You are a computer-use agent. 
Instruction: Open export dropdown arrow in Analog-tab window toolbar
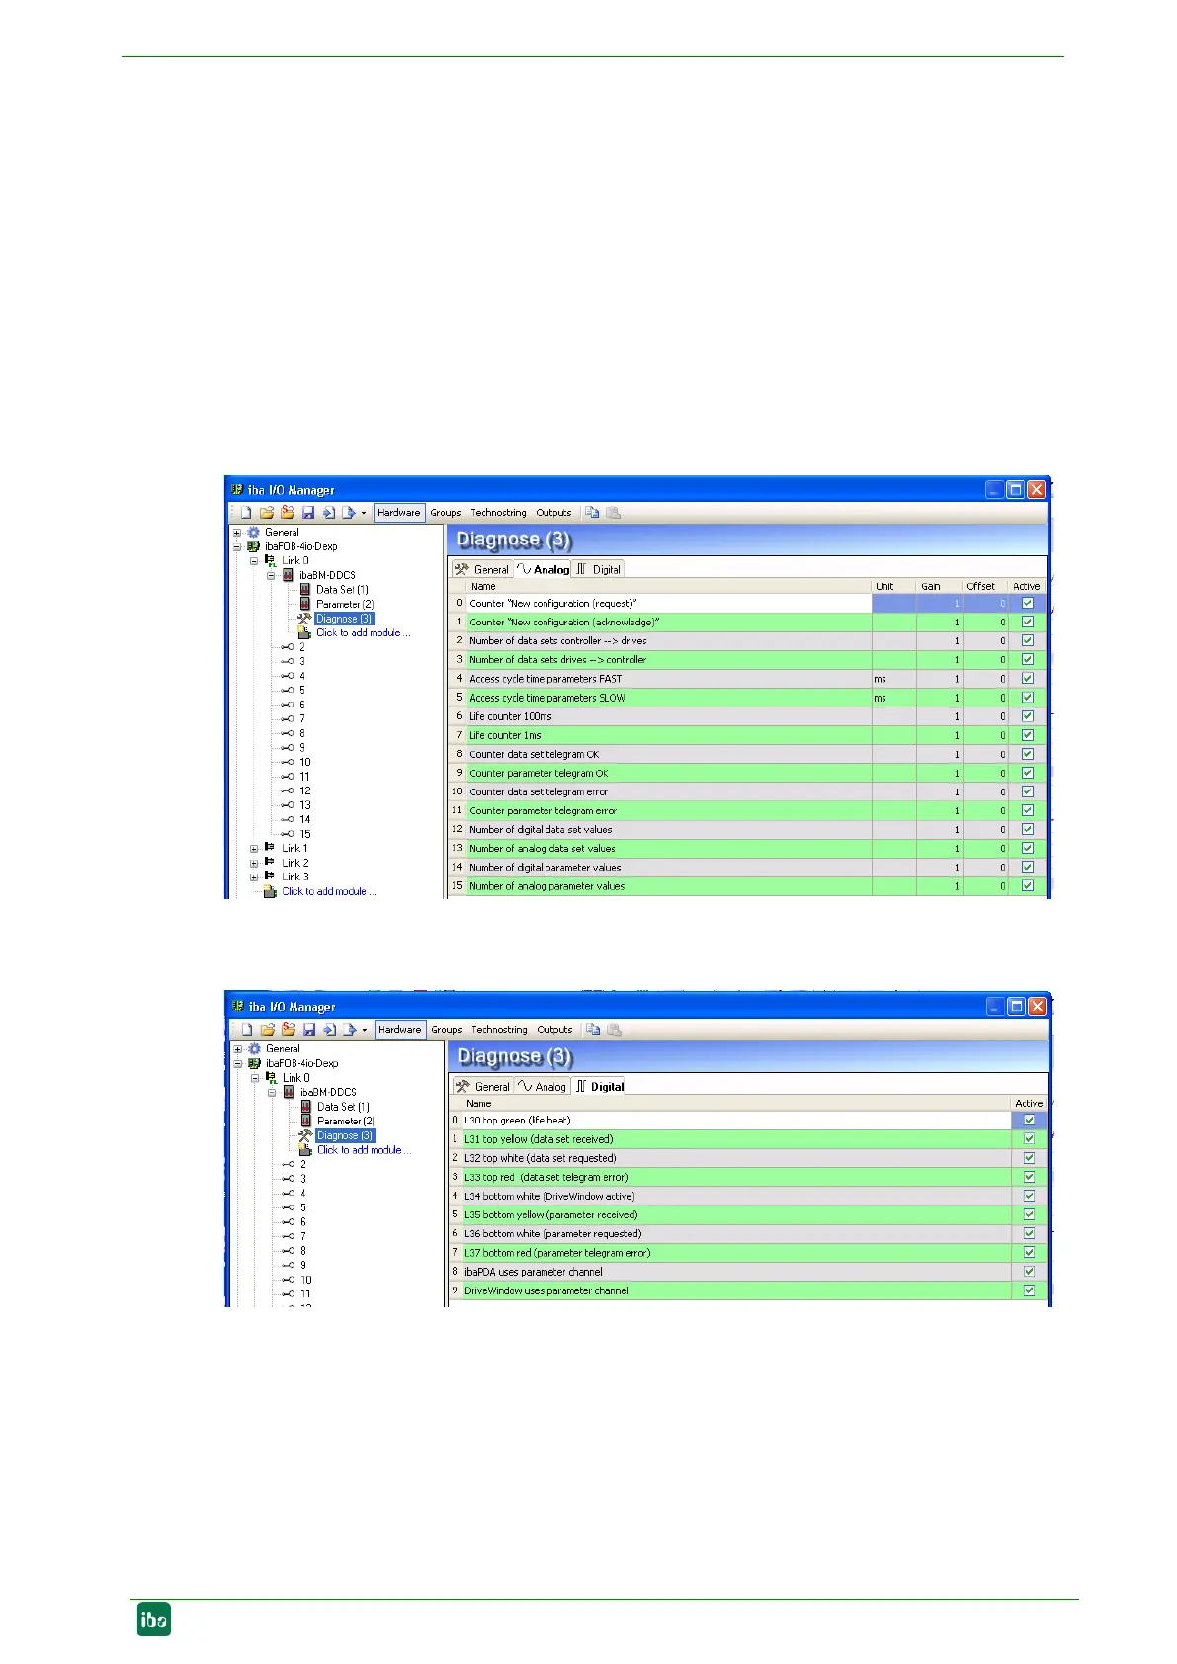pyautogui.click(x=363, y=513)
